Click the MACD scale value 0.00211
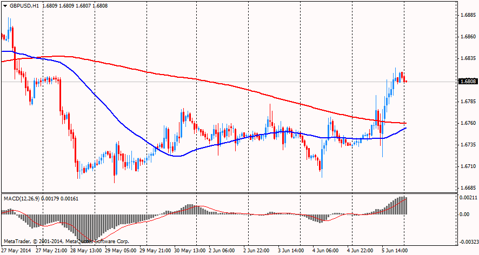 (468, 198)
